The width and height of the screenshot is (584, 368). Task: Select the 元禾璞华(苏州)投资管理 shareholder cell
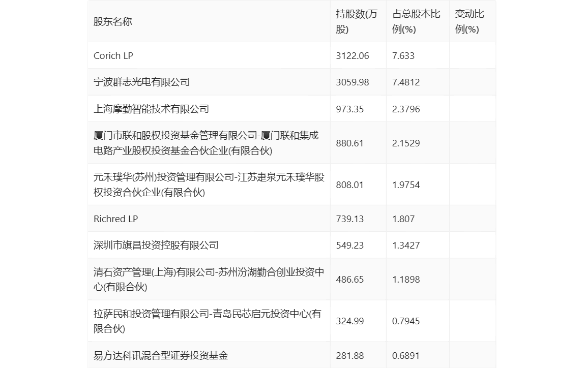pos(209,185)
